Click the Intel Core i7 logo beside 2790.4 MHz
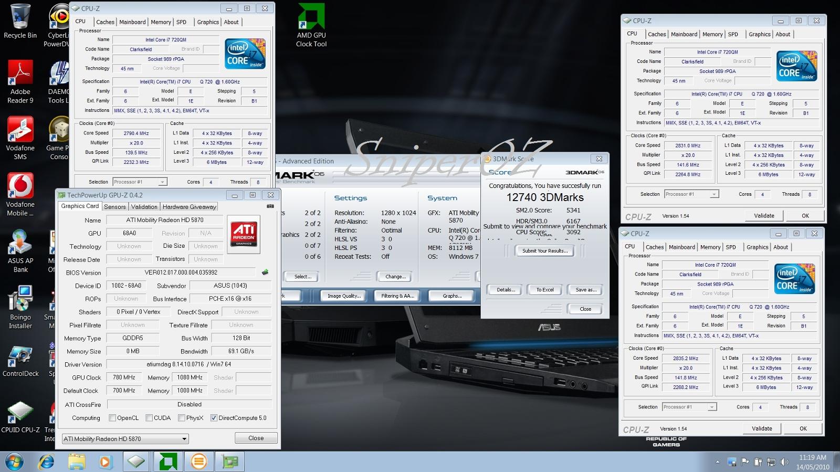Image resolution: width=840 pixels, height=472 pixels. [x=245, y=54]
